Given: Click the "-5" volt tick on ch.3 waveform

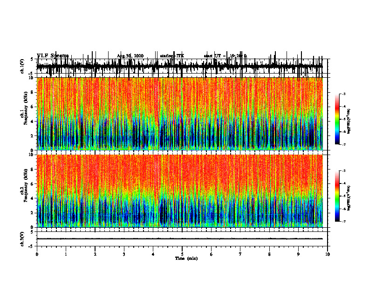Looking at the screenshot, I should [x=31, y=246].
